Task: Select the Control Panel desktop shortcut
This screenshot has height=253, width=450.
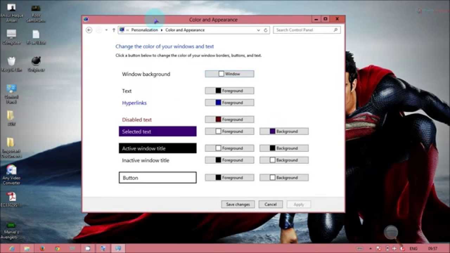Action: 12,94
